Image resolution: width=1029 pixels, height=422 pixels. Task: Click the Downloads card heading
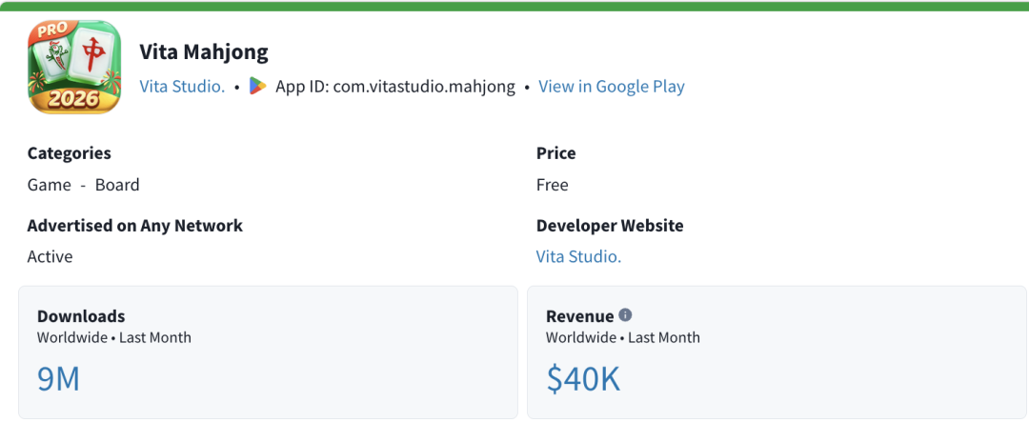(81, 316)
